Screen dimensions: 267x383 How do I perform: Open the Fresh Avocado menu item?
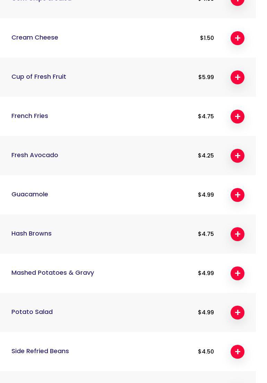pos(35,155)
